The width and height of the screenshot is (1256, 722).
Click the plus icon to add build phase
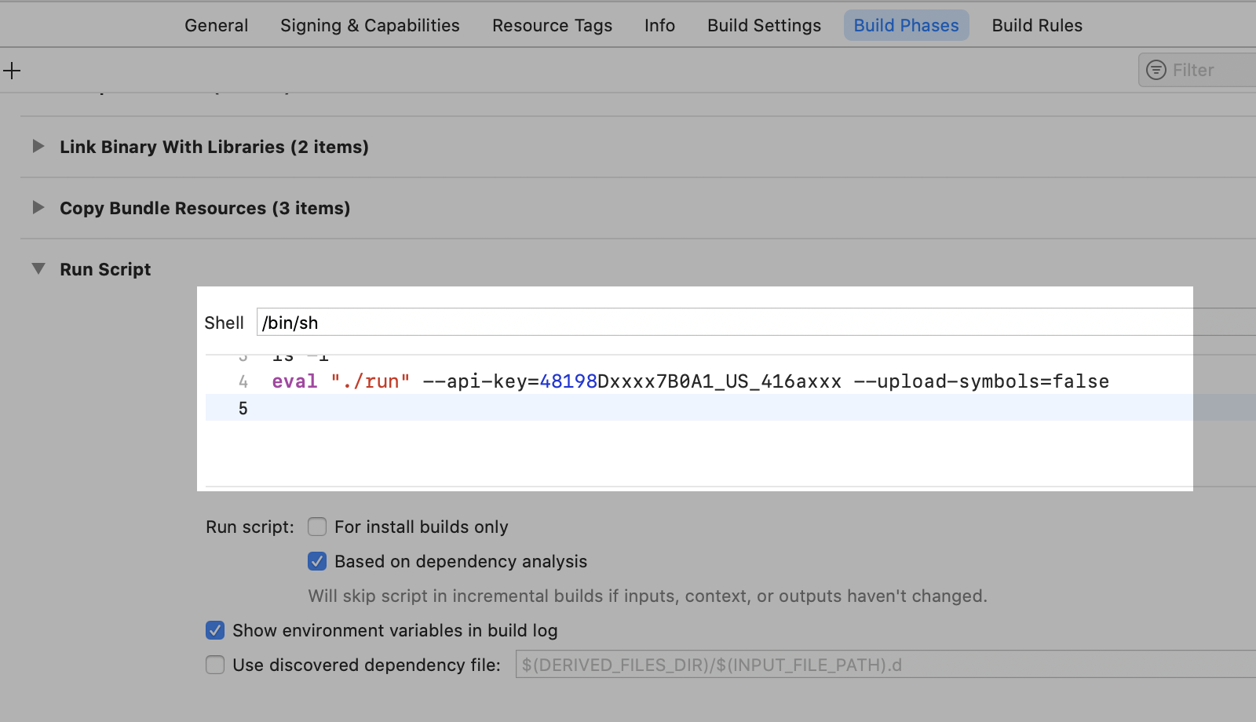[12, 71]
